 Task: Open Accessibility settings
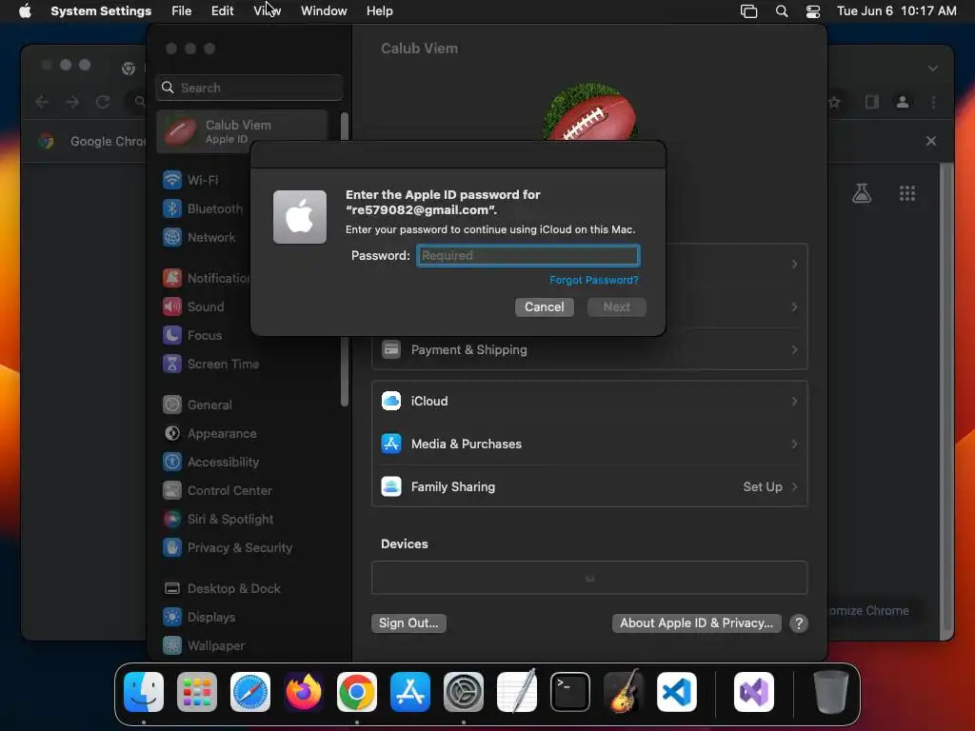pos(210,462)
